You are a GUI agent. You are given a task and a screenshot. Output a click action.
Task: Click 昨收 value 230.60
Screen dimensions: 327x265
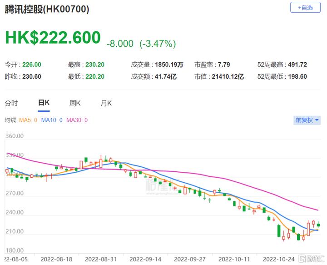point(32,76)
